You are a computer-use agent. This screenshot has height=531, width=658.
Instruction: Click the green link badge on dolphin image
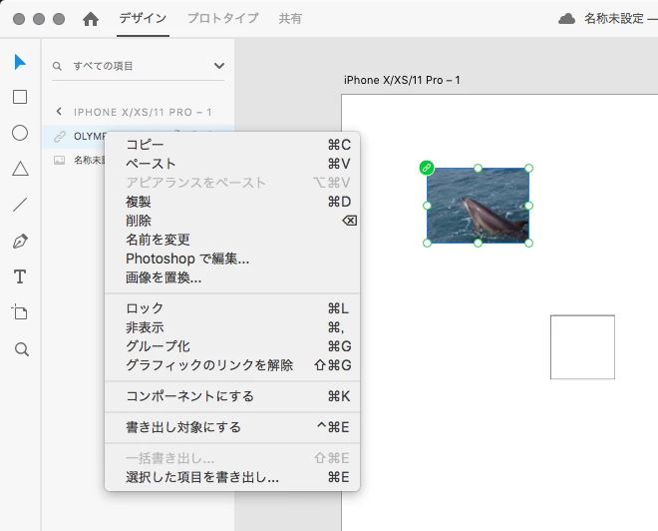click(x=427, y=168)
